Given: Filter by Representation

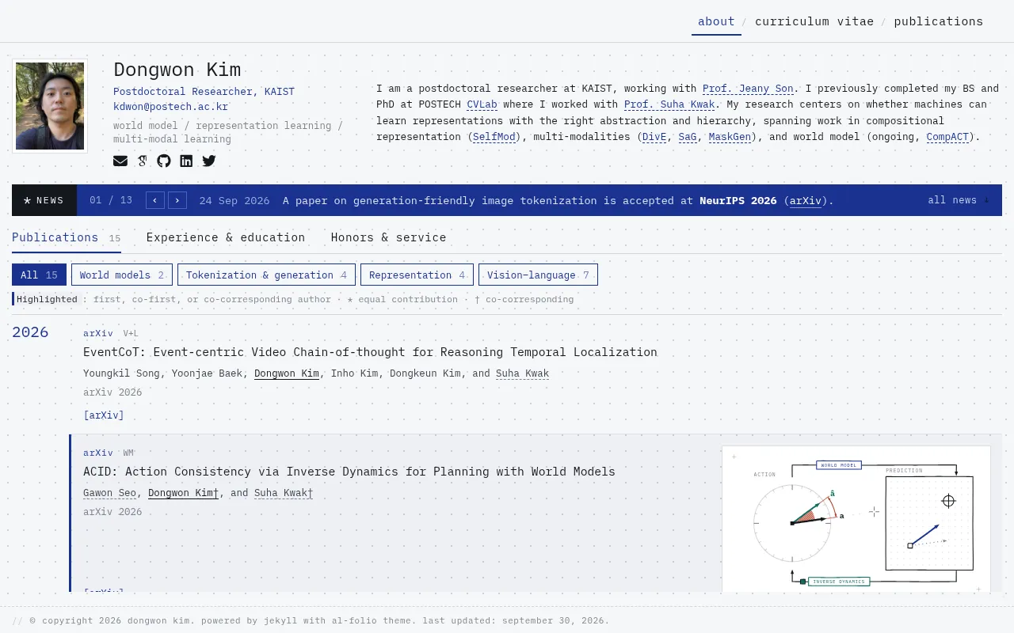Looking at the screenshot, I should click(417, 275).
